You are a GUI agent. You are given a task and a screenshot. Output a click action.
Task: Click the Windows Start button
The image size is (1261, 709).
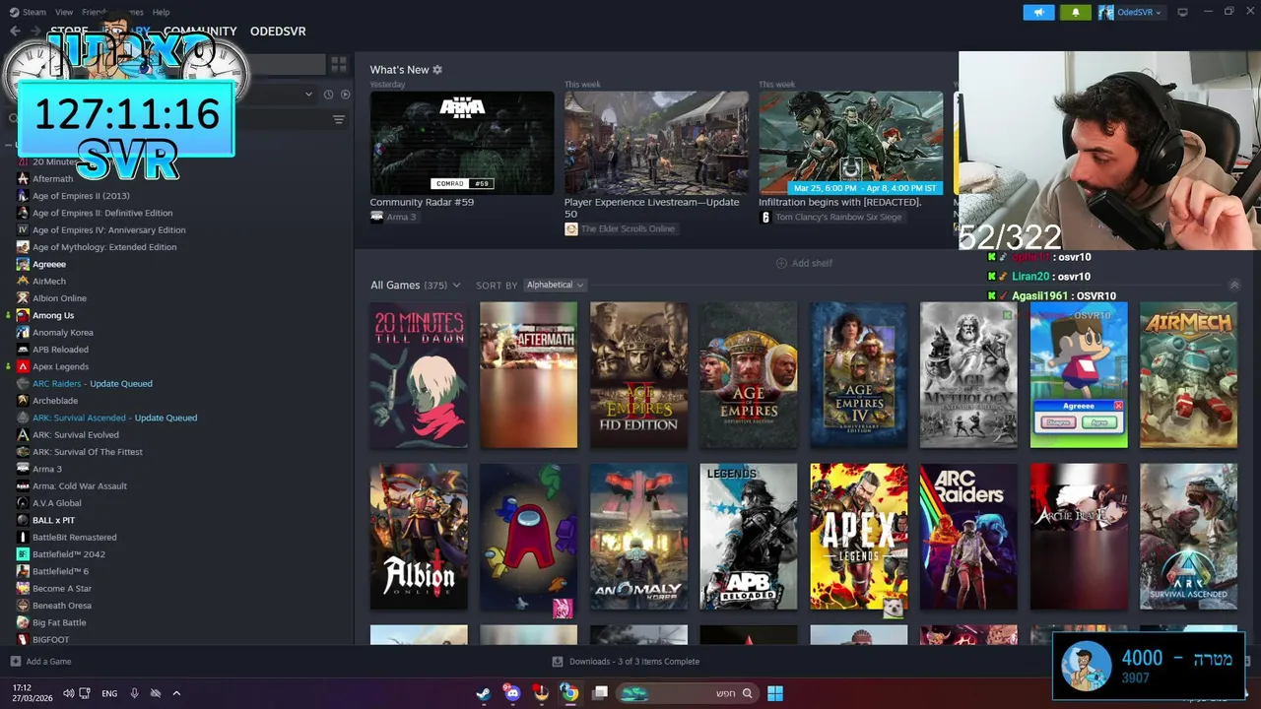coord(775,693)
